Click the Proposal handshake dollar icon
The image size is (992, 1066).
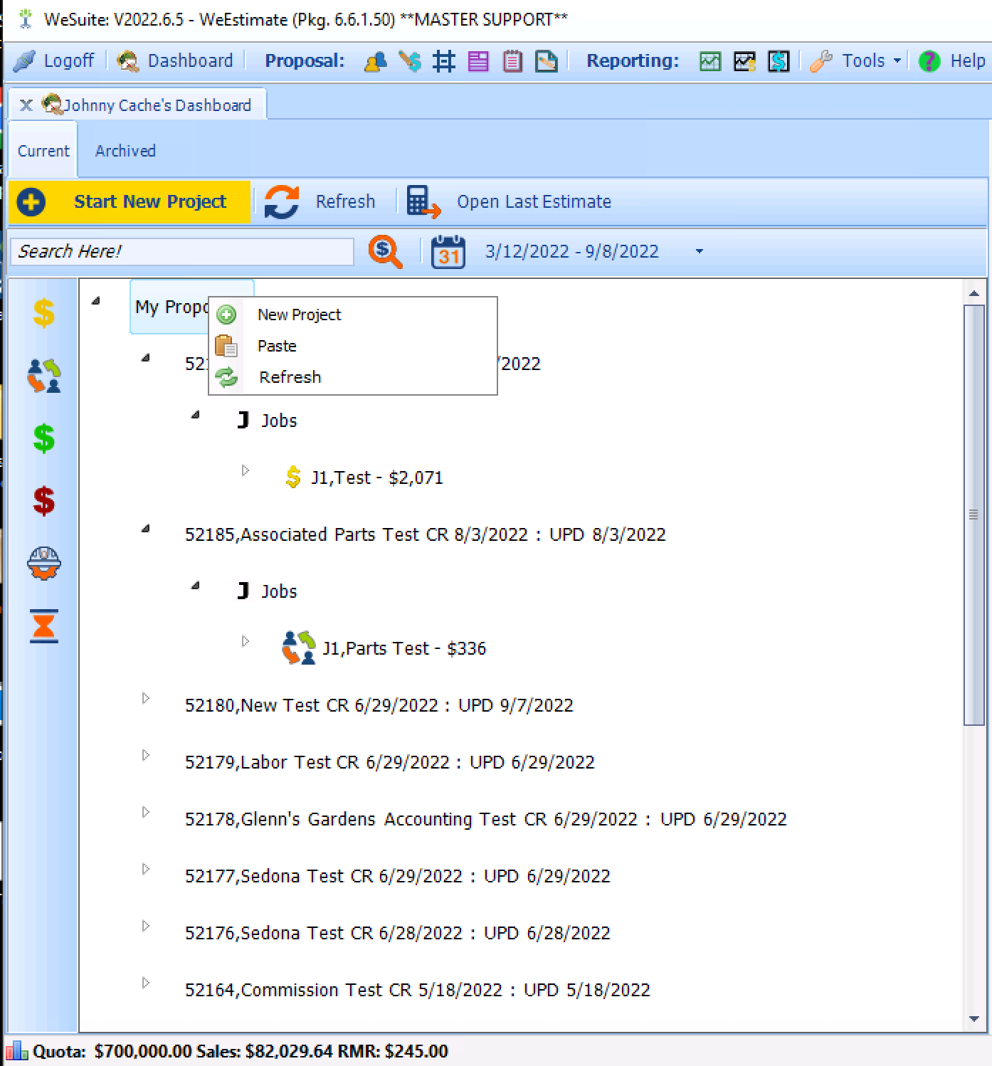pos(410,62)
